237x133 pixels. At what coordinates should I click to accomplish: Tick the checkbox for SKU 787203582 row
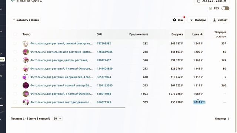pyautogui.click(x=15, y=44)
